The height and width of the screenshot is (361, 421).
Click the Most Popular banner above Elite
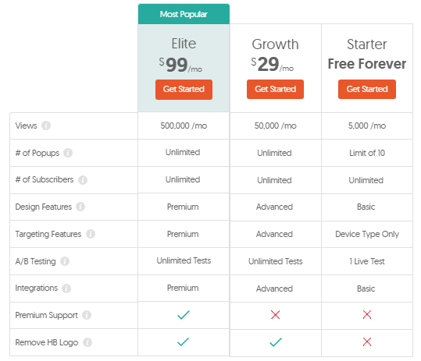click(x=184, y=14)
